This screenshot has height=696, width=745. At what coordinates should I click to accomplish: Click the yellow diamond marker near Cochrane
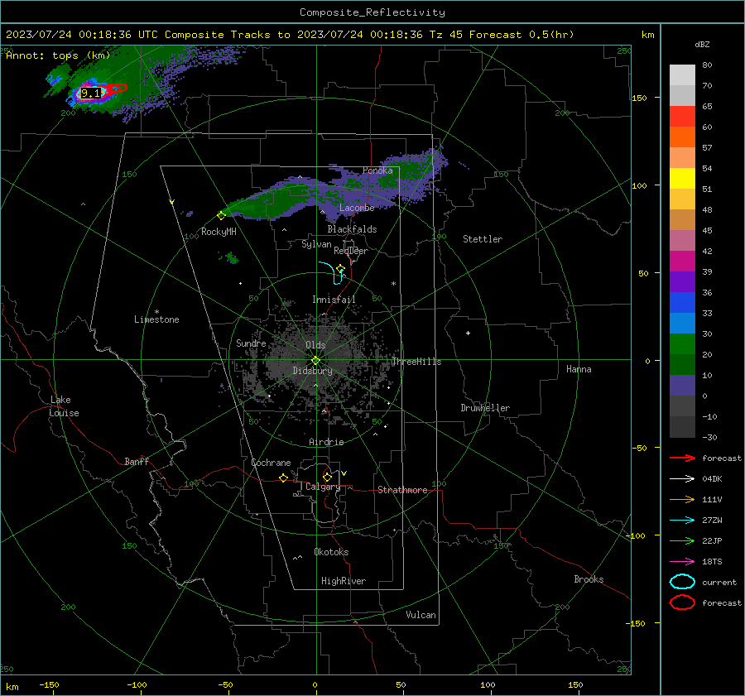coord(283,478)
